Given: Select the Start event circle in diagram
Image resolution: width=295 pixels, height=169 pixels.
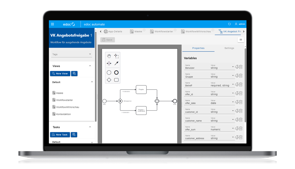Looking at the screenshot, I should click(x=104, y=101).
